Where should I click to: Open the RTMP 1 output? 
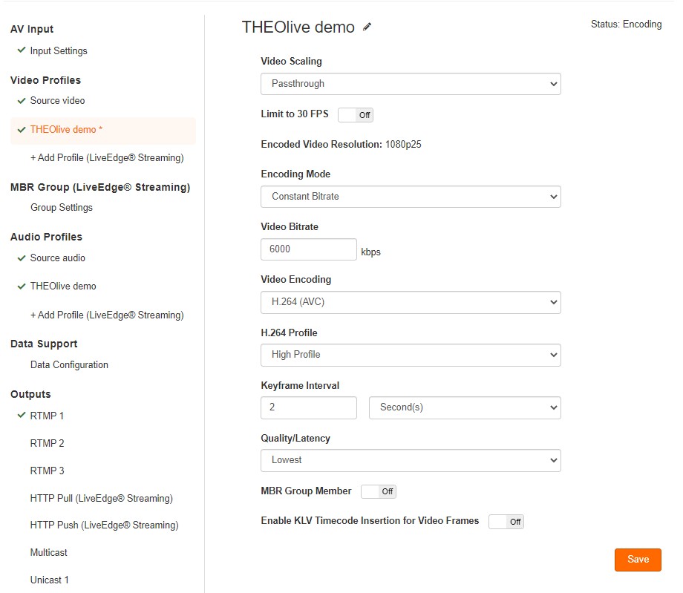coord(47,416)
